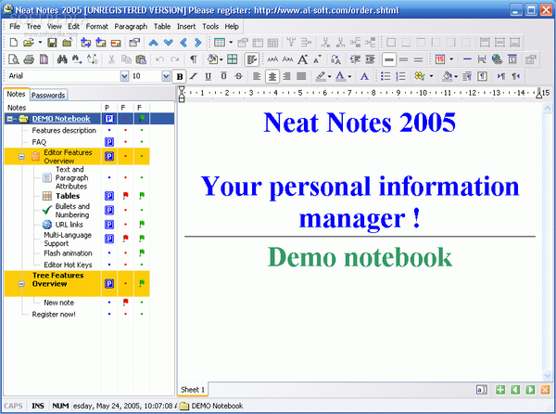The width and height of the screenshot is (556, 414).
Task: Collapse Tree Features Overview node
Action: (x=21, y=284)
